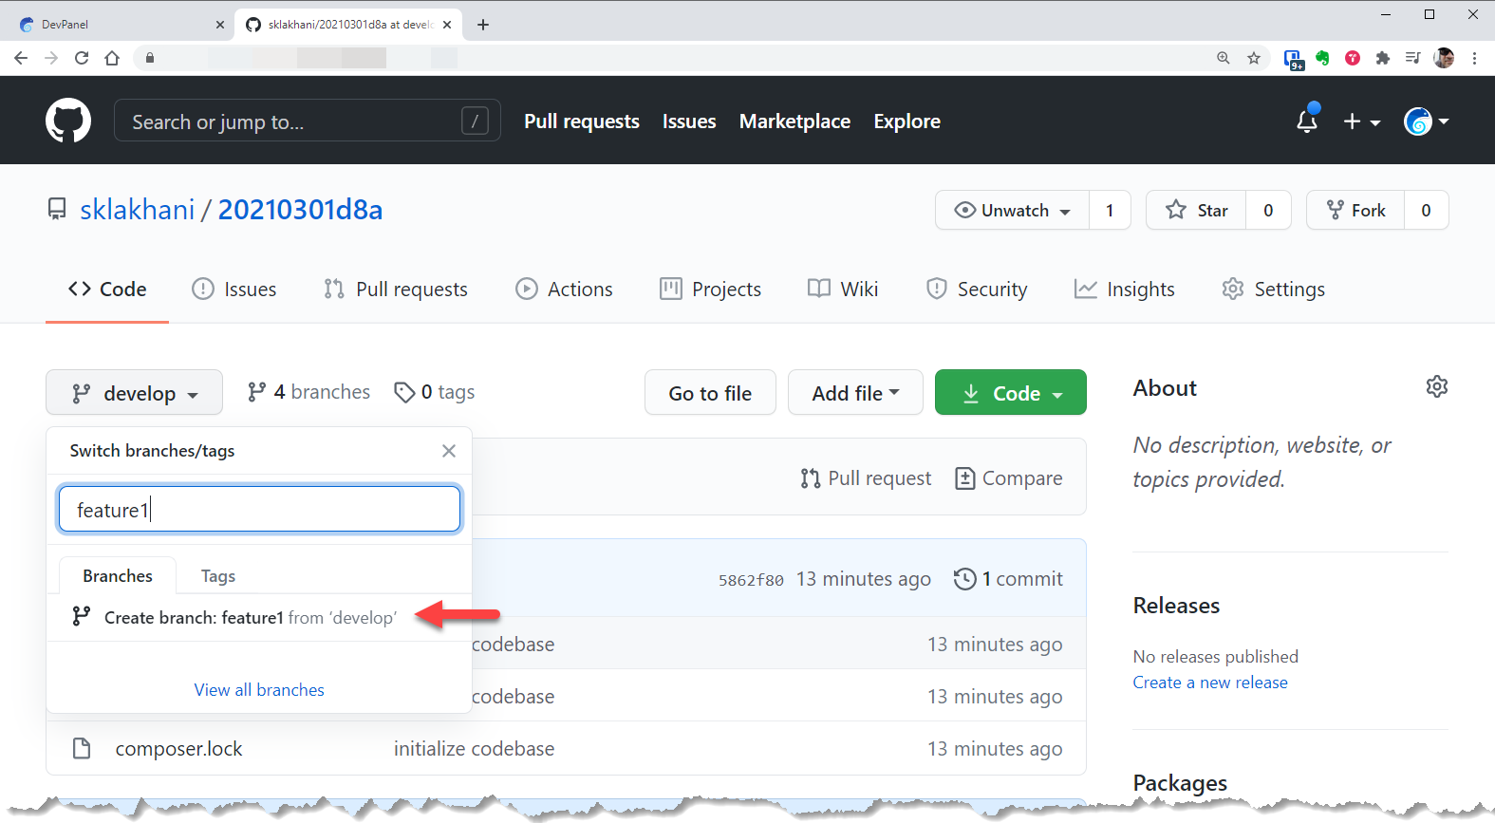Click the GitHub Octocat logo

(68, 122)
